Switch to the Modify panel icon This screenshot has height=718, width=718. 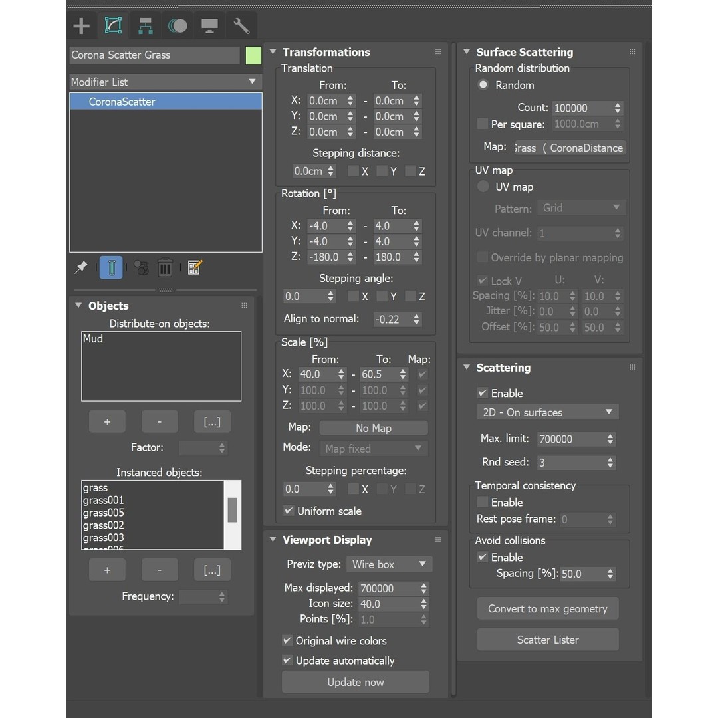(113, 26)
